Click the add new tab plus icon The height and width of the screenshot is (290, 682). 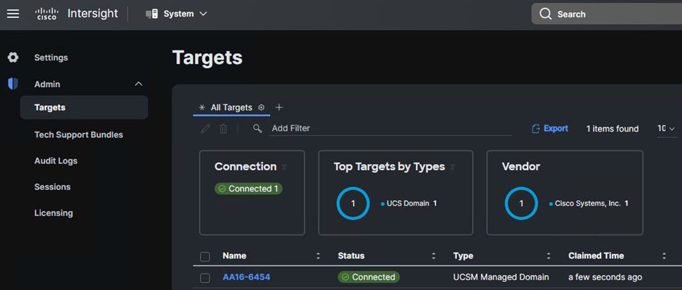pos(279,107)
